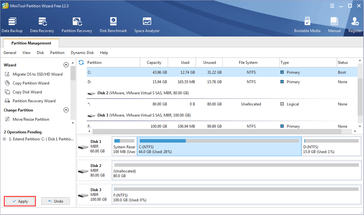Expand the Extend Partition pending operation

point(4,139)
